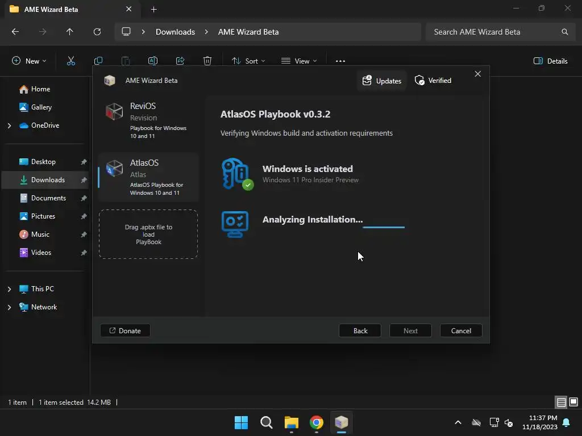
Task: Click the Analyzing Installation monitor icon
Action: pyautogui.click(x=235, y=224)
